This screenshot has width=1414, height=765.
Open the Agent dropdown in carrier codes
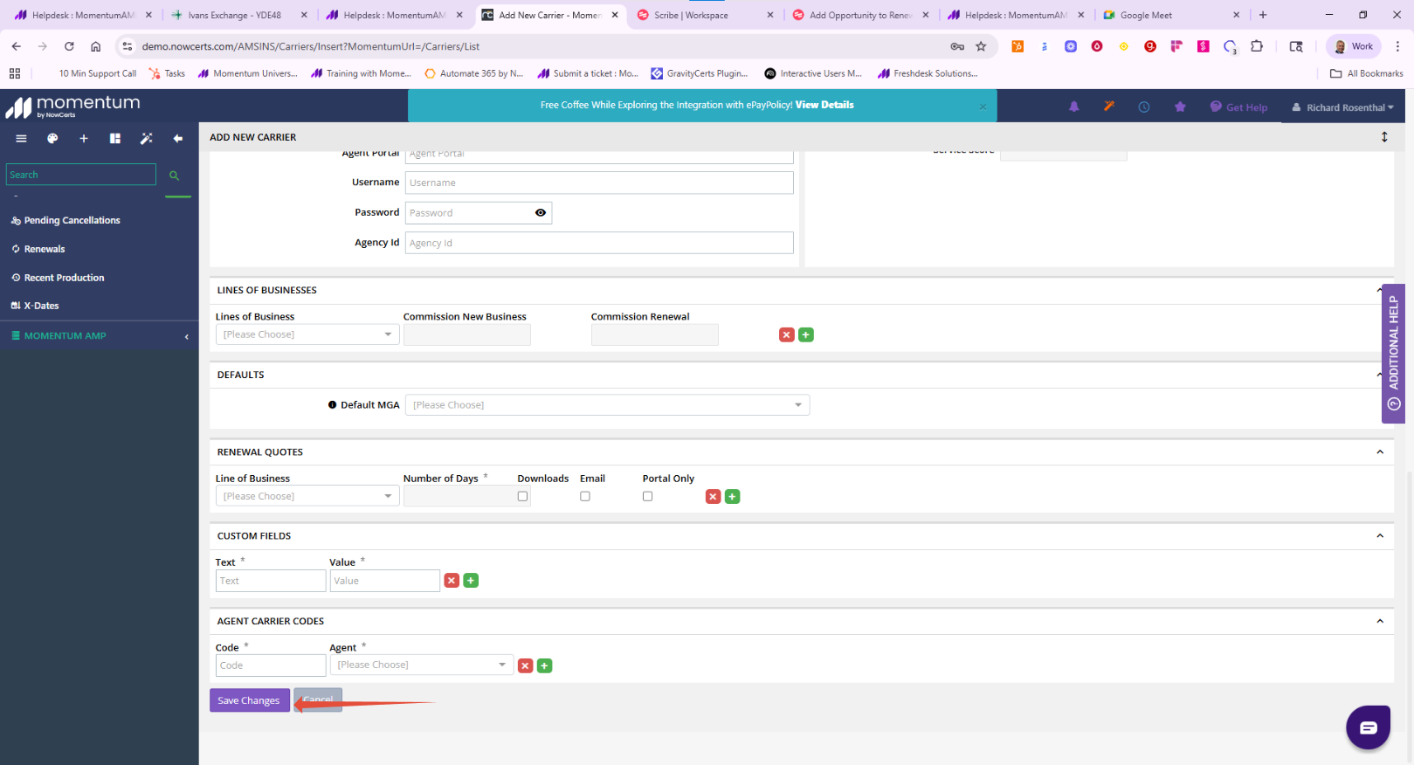422,665
